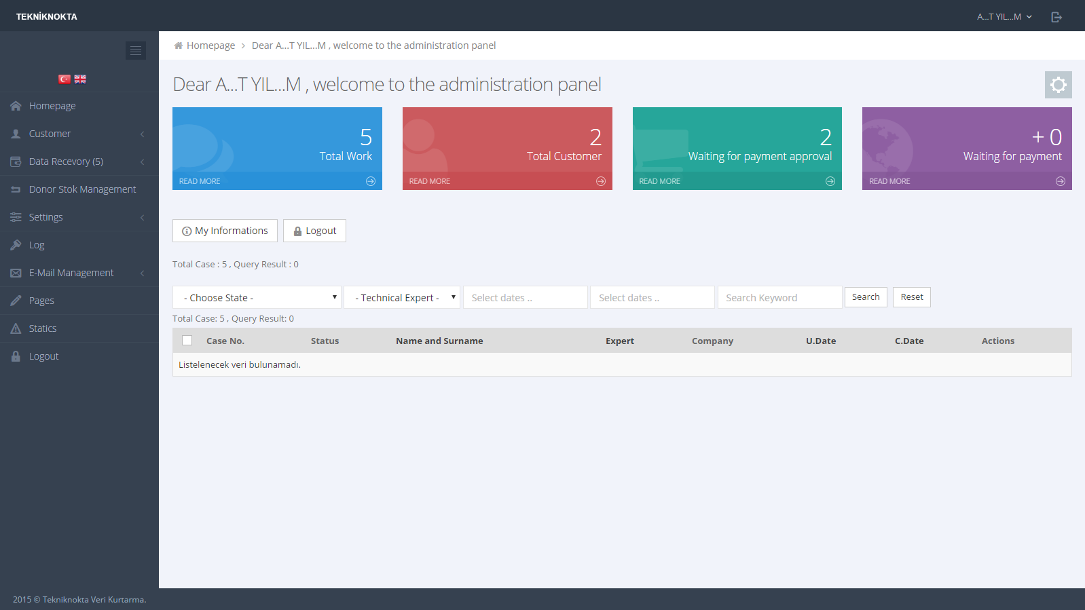Click the home icon in the breadcrumb
Image resolution: width=1085 pixels, height=610 pixels.
pos(179,45)
